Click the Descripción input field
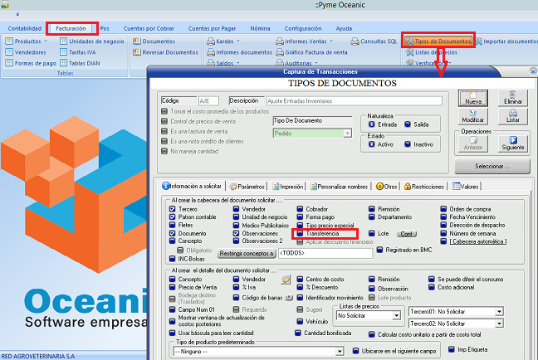 click(x=354, y=101)
